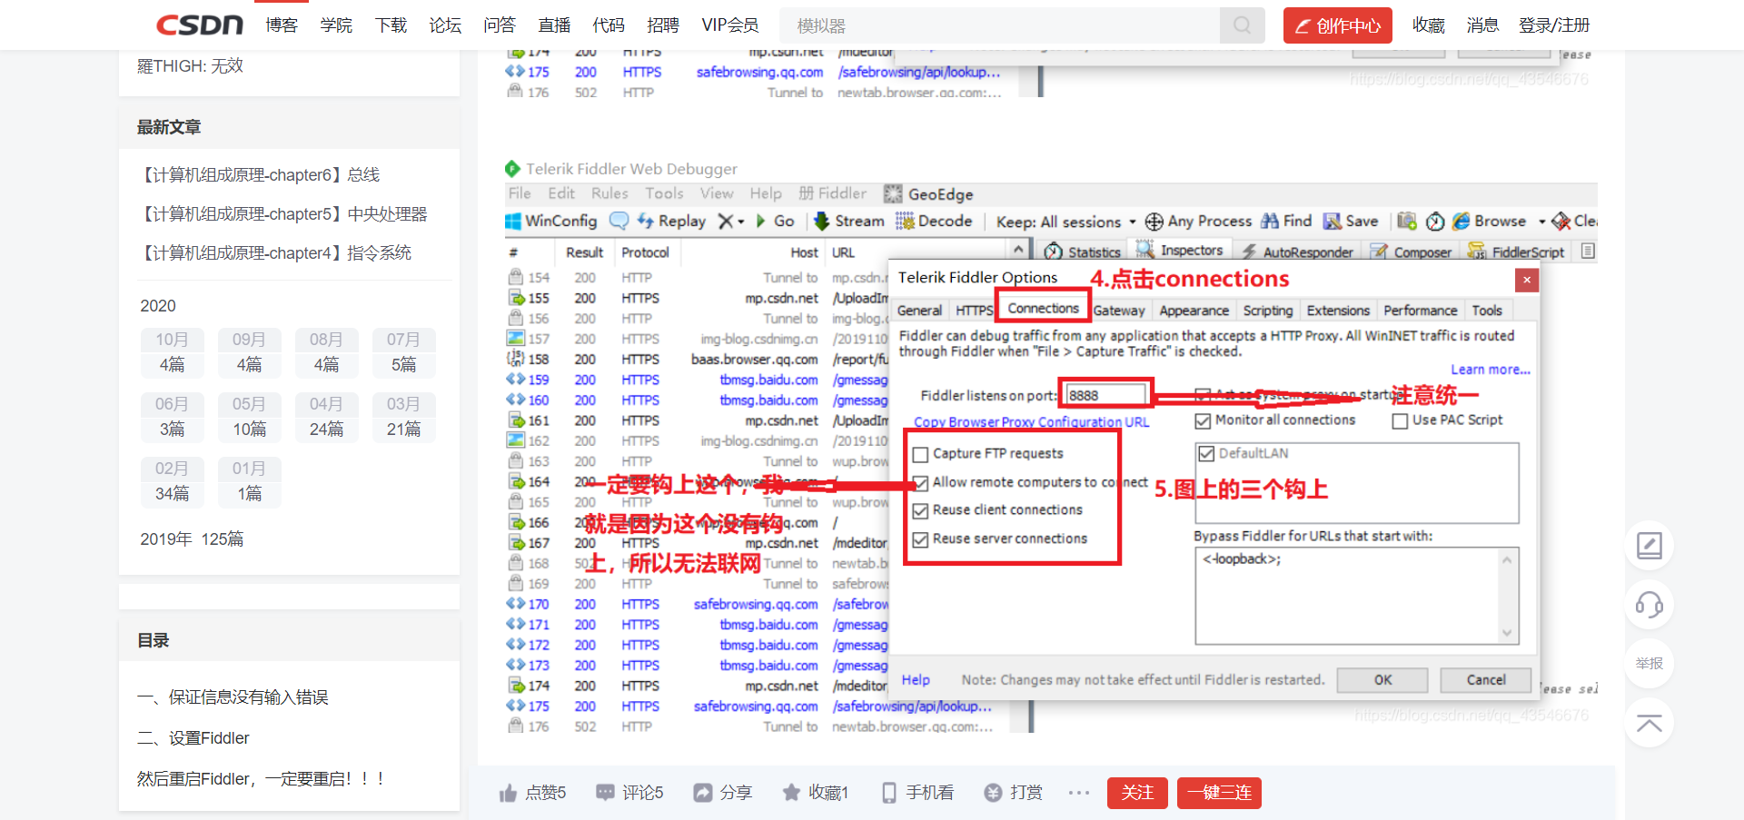Viewport: 1744px width, 820px height.
Task: Open the AutoResponder tab in Fiddler
Action: [x=1297, y=252]
